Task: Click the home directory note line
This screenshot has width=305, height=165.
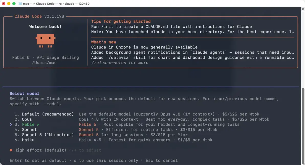Action: [193, 32]
